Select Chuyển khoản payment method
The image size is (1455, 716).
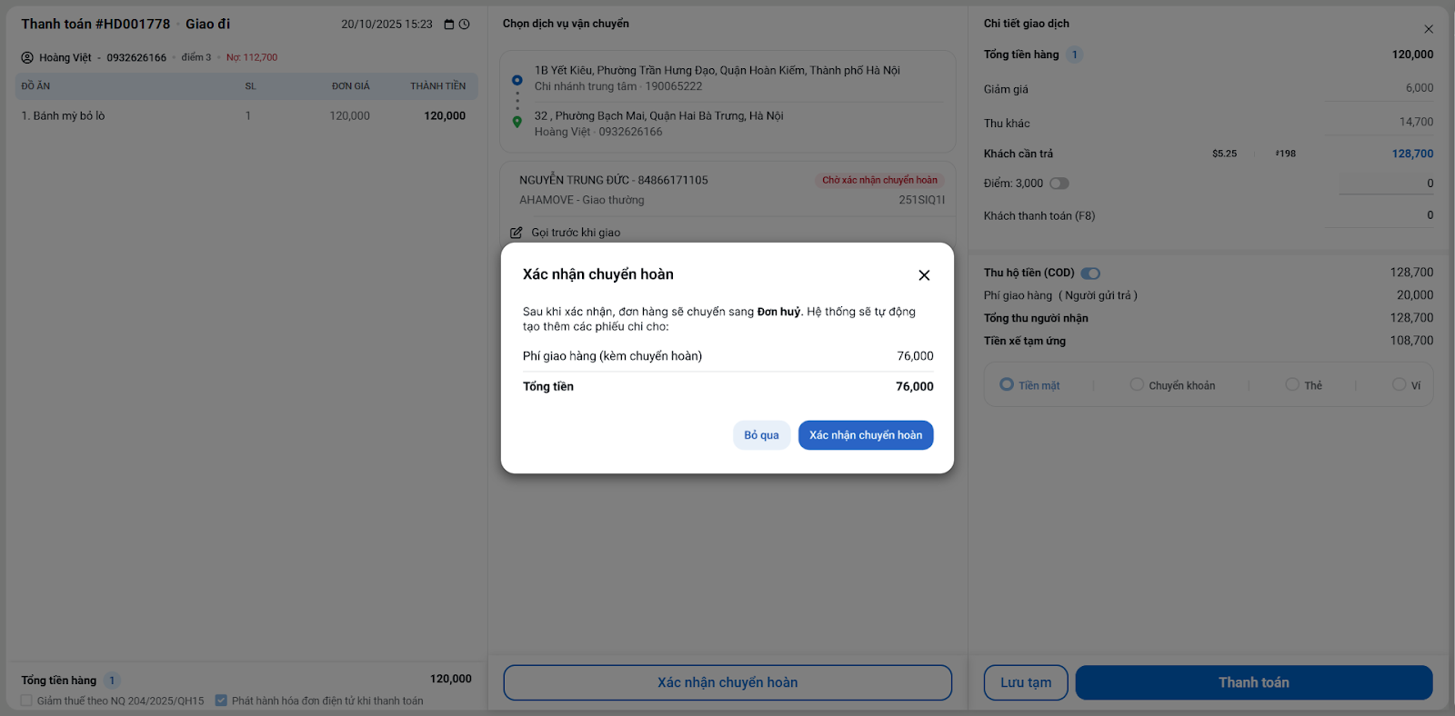tap(1137, 384)
